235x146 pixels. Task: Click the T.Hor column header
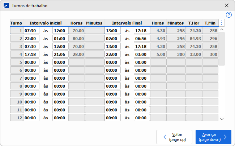pyautogui.click(x=194, y=23)
